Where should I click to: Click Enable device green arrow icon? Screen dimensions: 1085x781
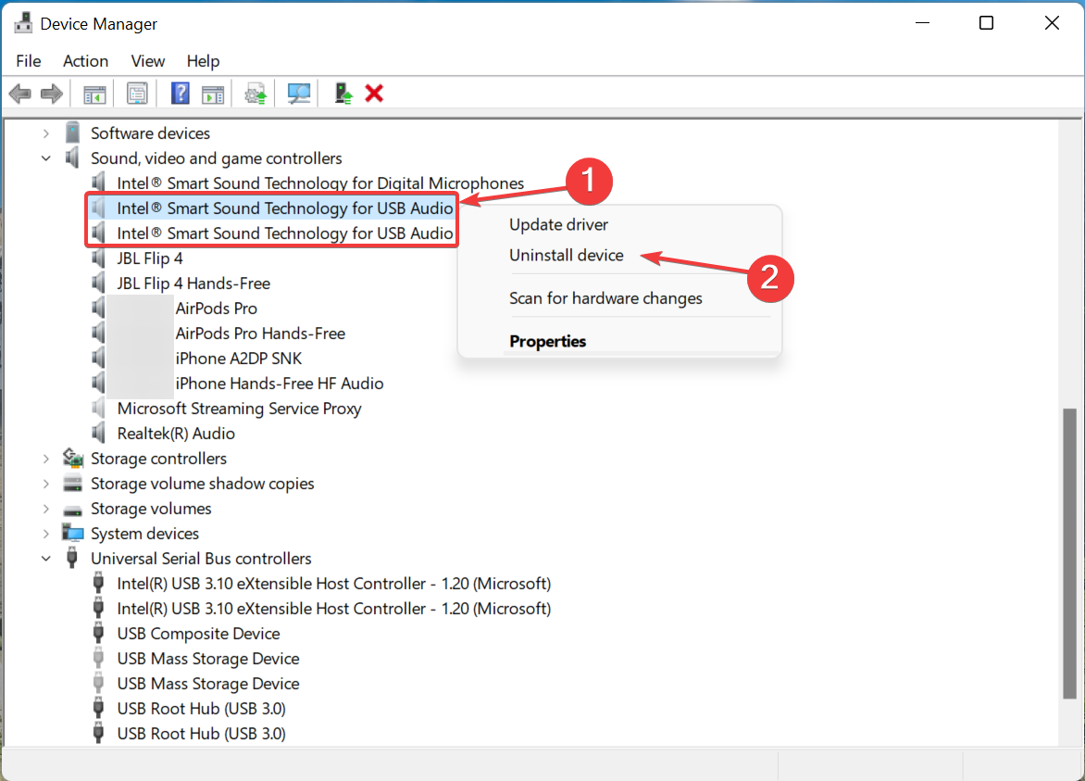(x=343, y=94)
